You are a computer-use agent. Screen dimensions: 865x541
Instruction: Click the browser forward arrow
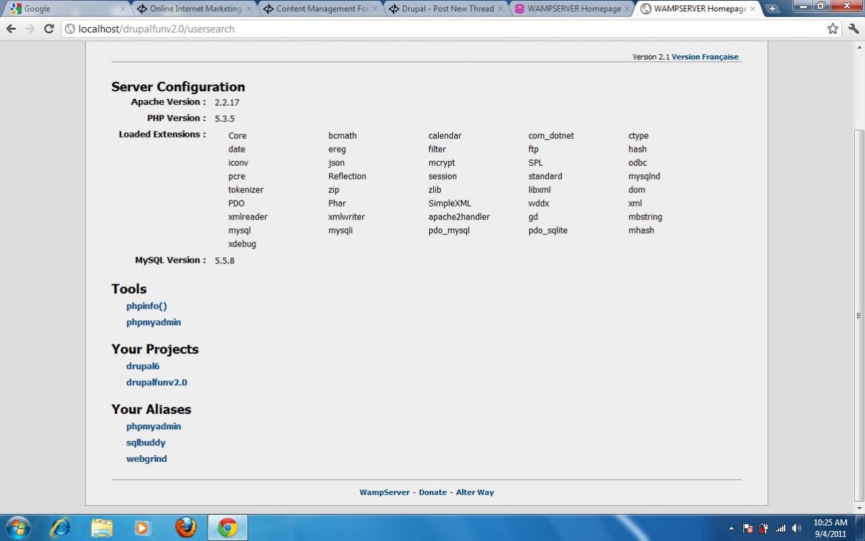[x=30, y=28]
